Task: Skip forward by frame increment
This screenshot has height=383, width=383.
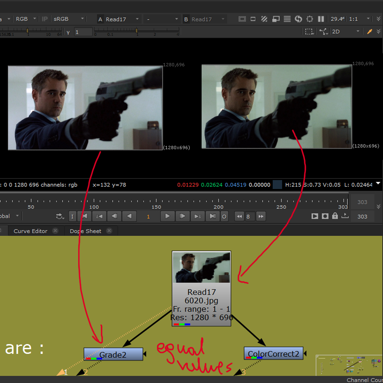Action: (x=261, y=217)
